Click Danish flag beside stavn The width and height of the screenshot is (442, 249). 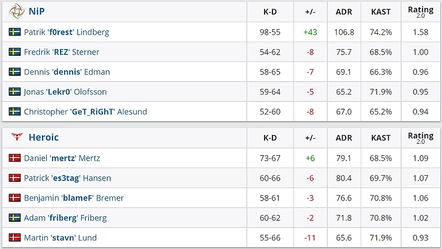click(15, 237)
